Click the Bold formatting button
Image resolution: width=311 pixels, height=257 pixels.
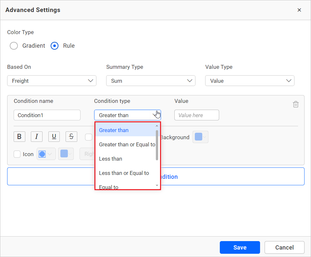point(19,137)
